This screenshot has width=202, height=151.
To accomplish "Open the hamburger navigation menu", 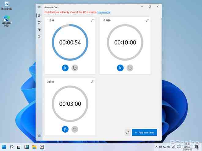I will click(39, 7).
